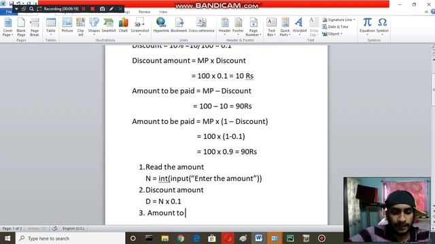
Task: Insert a SmartArt graphic
Action: tap(109, 26)
